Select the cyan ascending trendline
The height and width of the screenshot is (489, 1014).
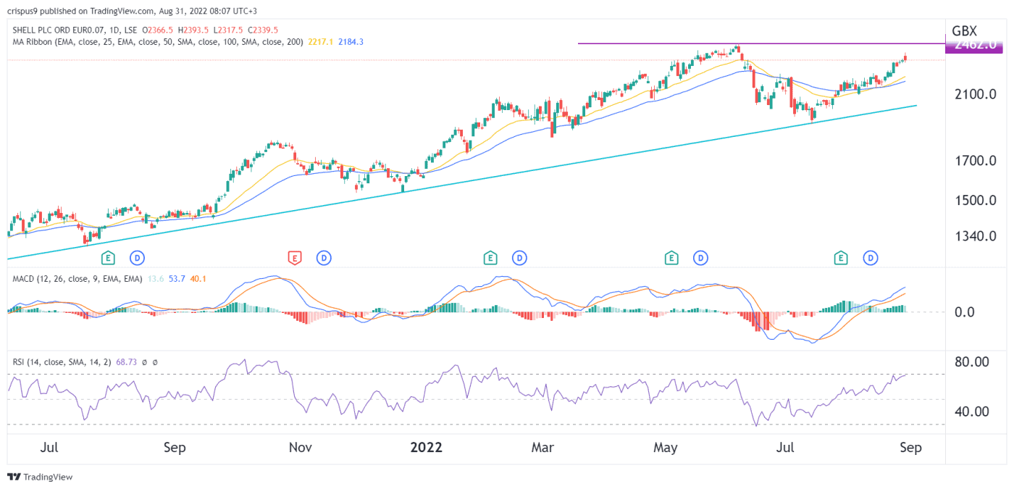(x=464, y=181)
